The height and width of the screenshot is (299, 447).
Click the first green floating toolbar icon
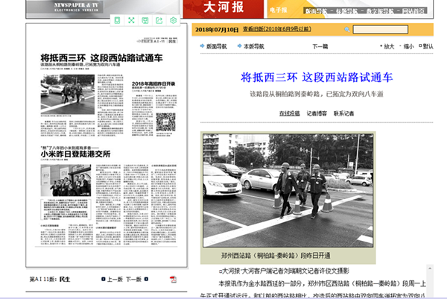tap(117, 20)
